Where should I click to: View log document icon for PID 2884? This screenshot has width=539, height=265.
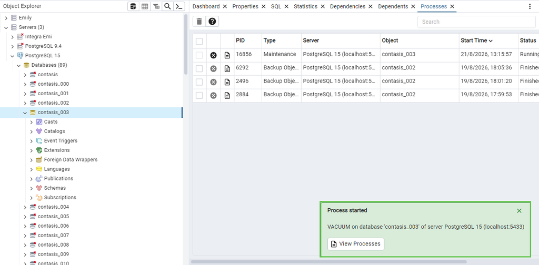click(227, 95)
